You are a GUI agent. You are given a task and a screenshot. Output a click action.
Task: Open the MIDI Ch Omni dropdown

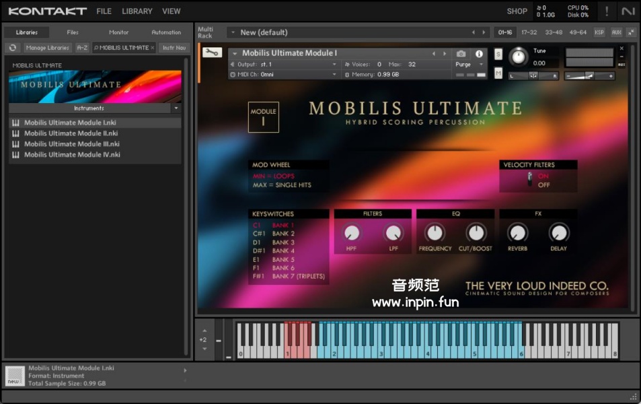coord(284,75)
